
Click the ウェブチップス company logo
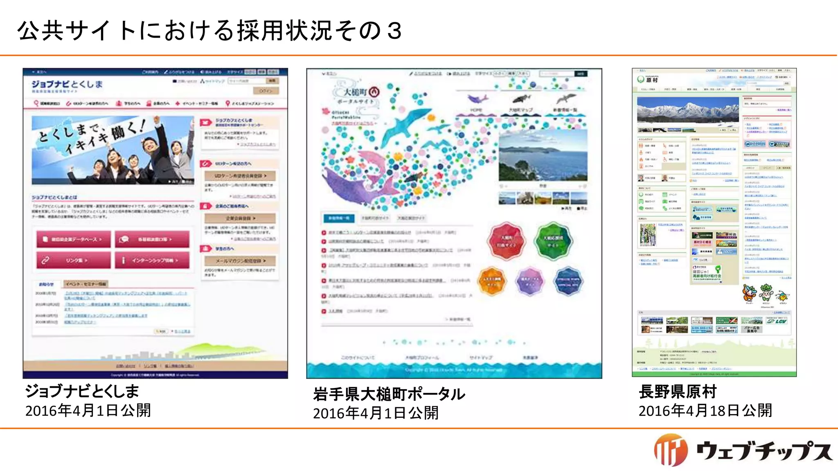tap(743, 450)
